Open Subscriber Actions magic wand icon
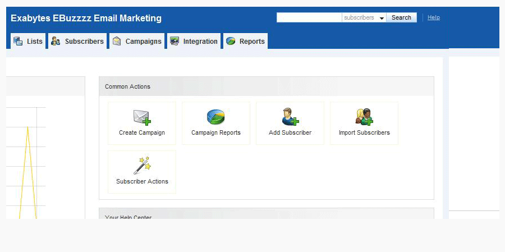This screenshot has width=505, height=252. 142,166
